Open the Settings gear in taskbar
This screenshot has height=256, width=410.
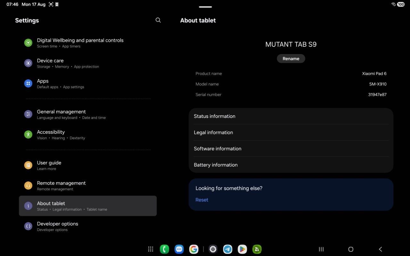[213, 249]
